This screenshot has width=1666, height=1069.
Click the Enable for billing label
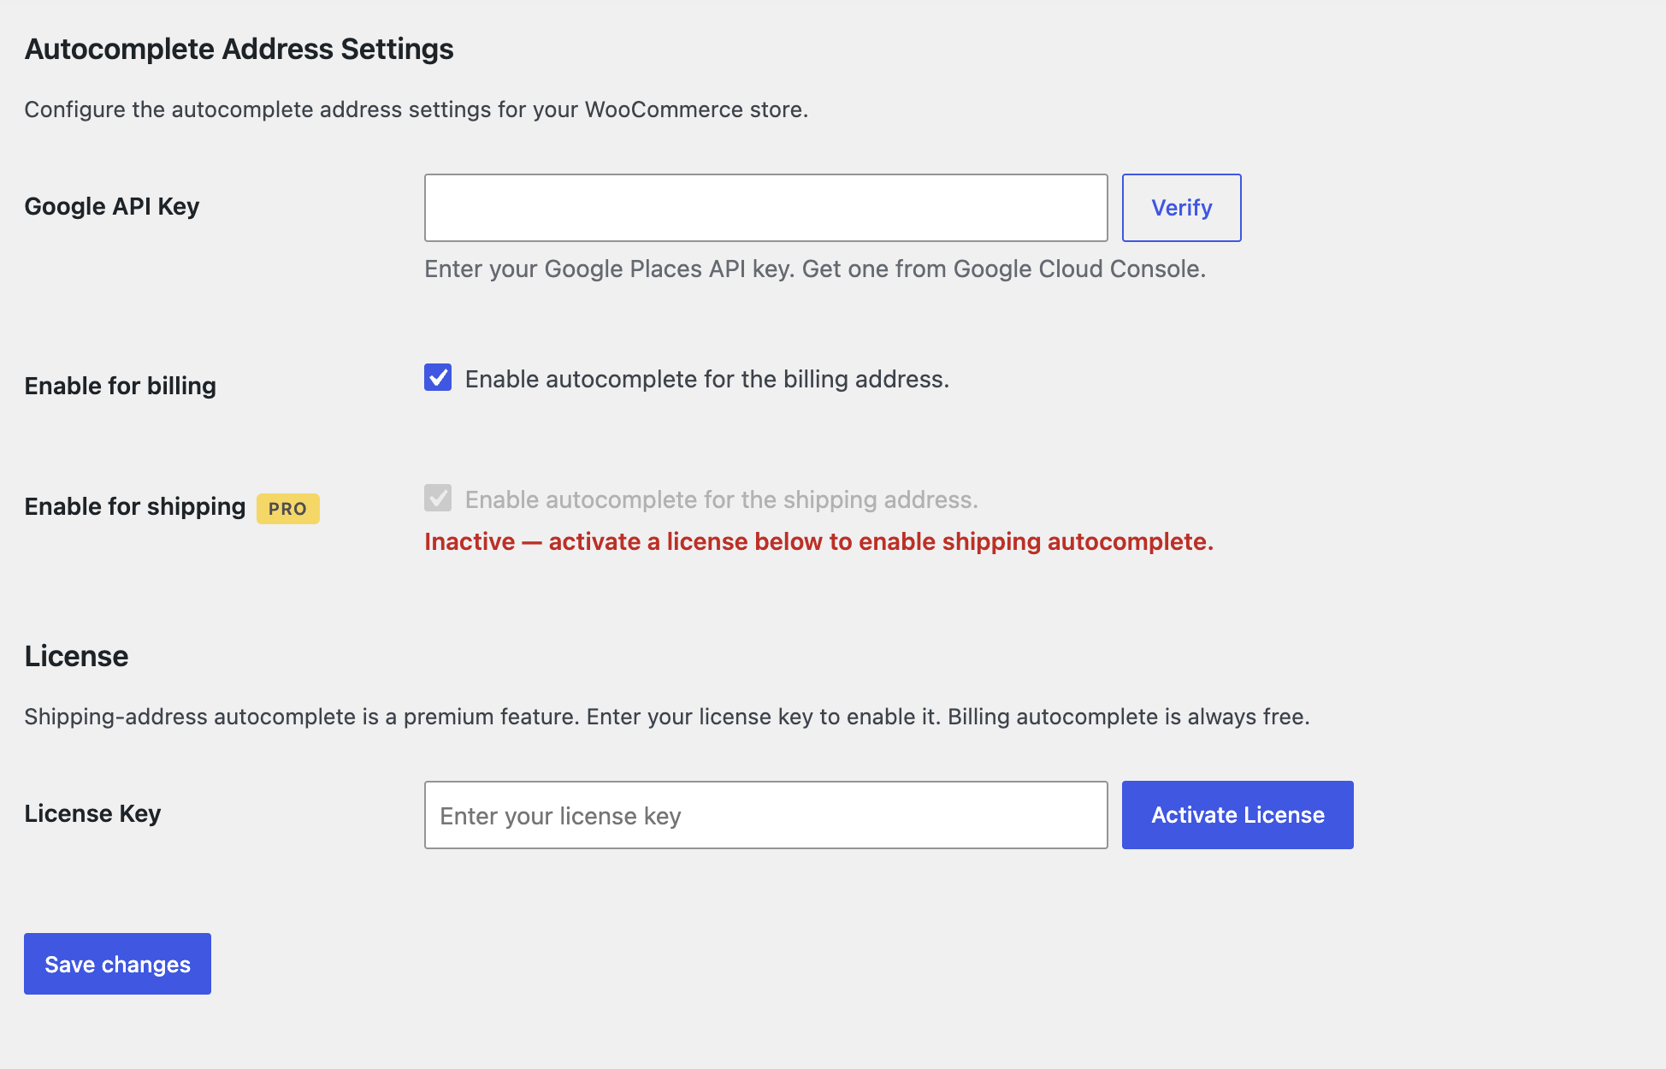coord(121,386)
